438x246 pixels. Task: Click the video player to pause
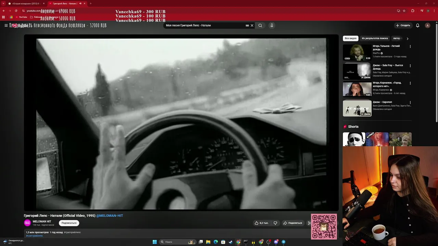(x=181, y=123)
